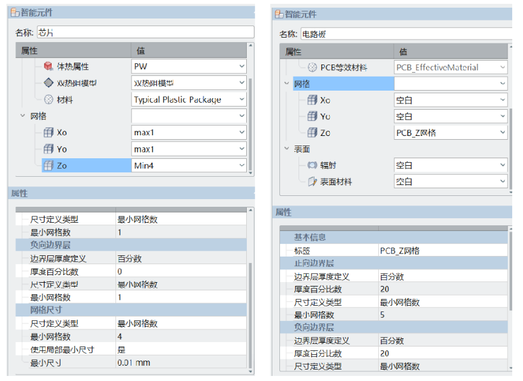
Task: Collapse the 表面 group in the 电路板 panel
Action: click(x=286, y=149)
